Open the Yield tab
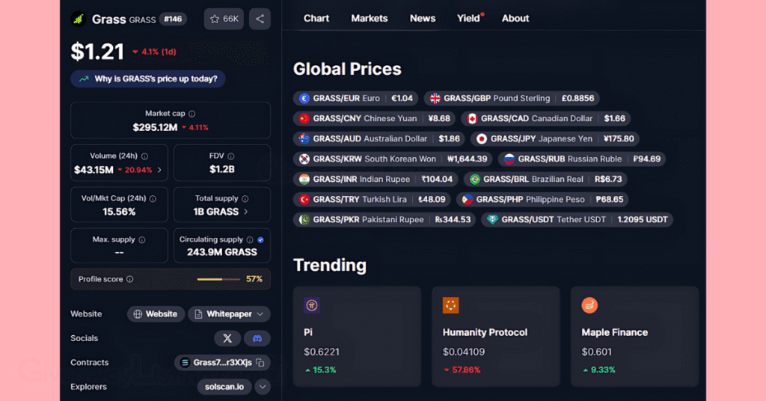This screenshot has width=766, height=401. point(468,19)
